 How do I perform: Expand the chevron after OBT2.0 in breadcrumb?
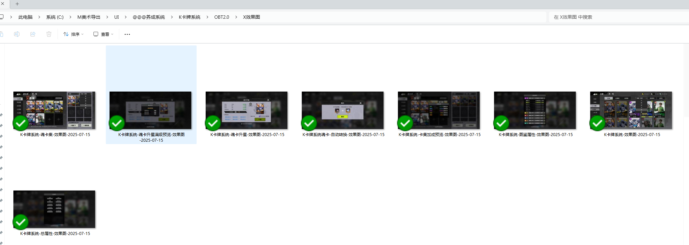point(236,17)
